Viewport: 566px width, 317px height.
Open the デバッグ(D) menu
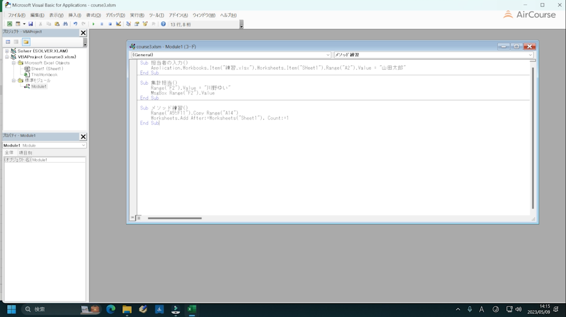pos(115,15)
